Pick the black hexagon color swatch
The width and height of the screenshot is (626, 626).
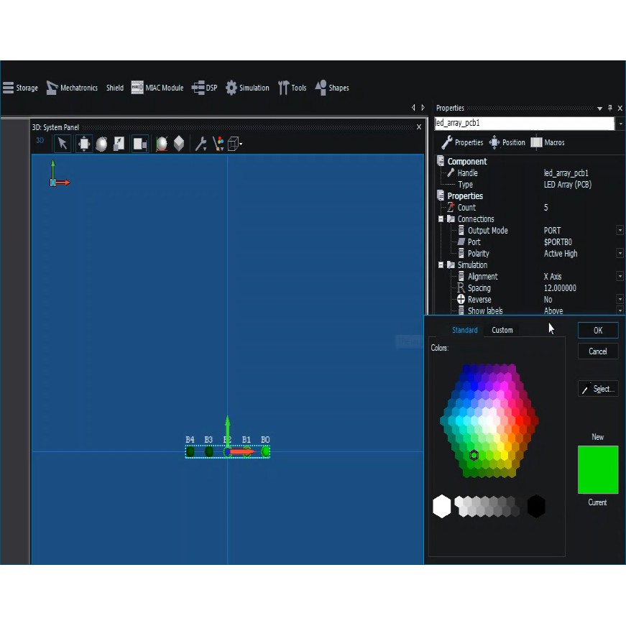pyautogui.click(x=536, y=506)
